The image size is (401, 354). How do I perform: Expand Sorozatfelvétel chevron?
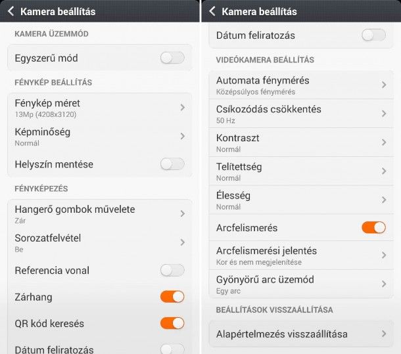182,242
